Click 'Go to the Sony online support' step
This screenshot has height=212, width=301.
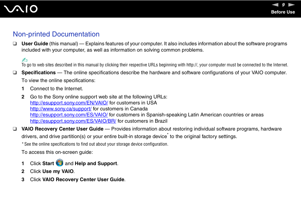pyautogui.click(x=99, y=97)
